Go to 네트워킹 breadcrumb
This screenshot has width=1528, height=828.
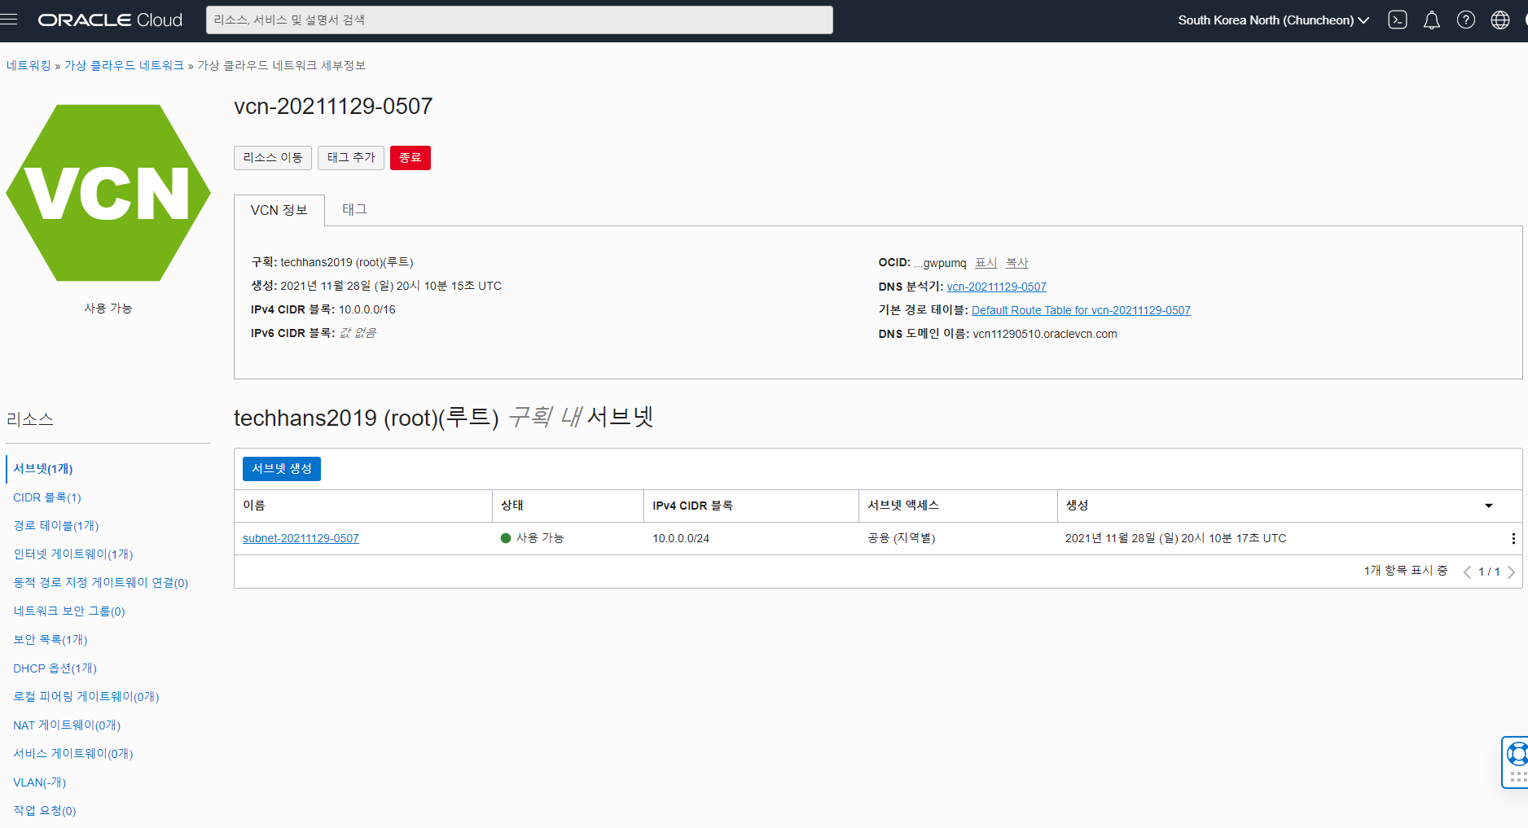pyautogui.click(x=29, y=65)
